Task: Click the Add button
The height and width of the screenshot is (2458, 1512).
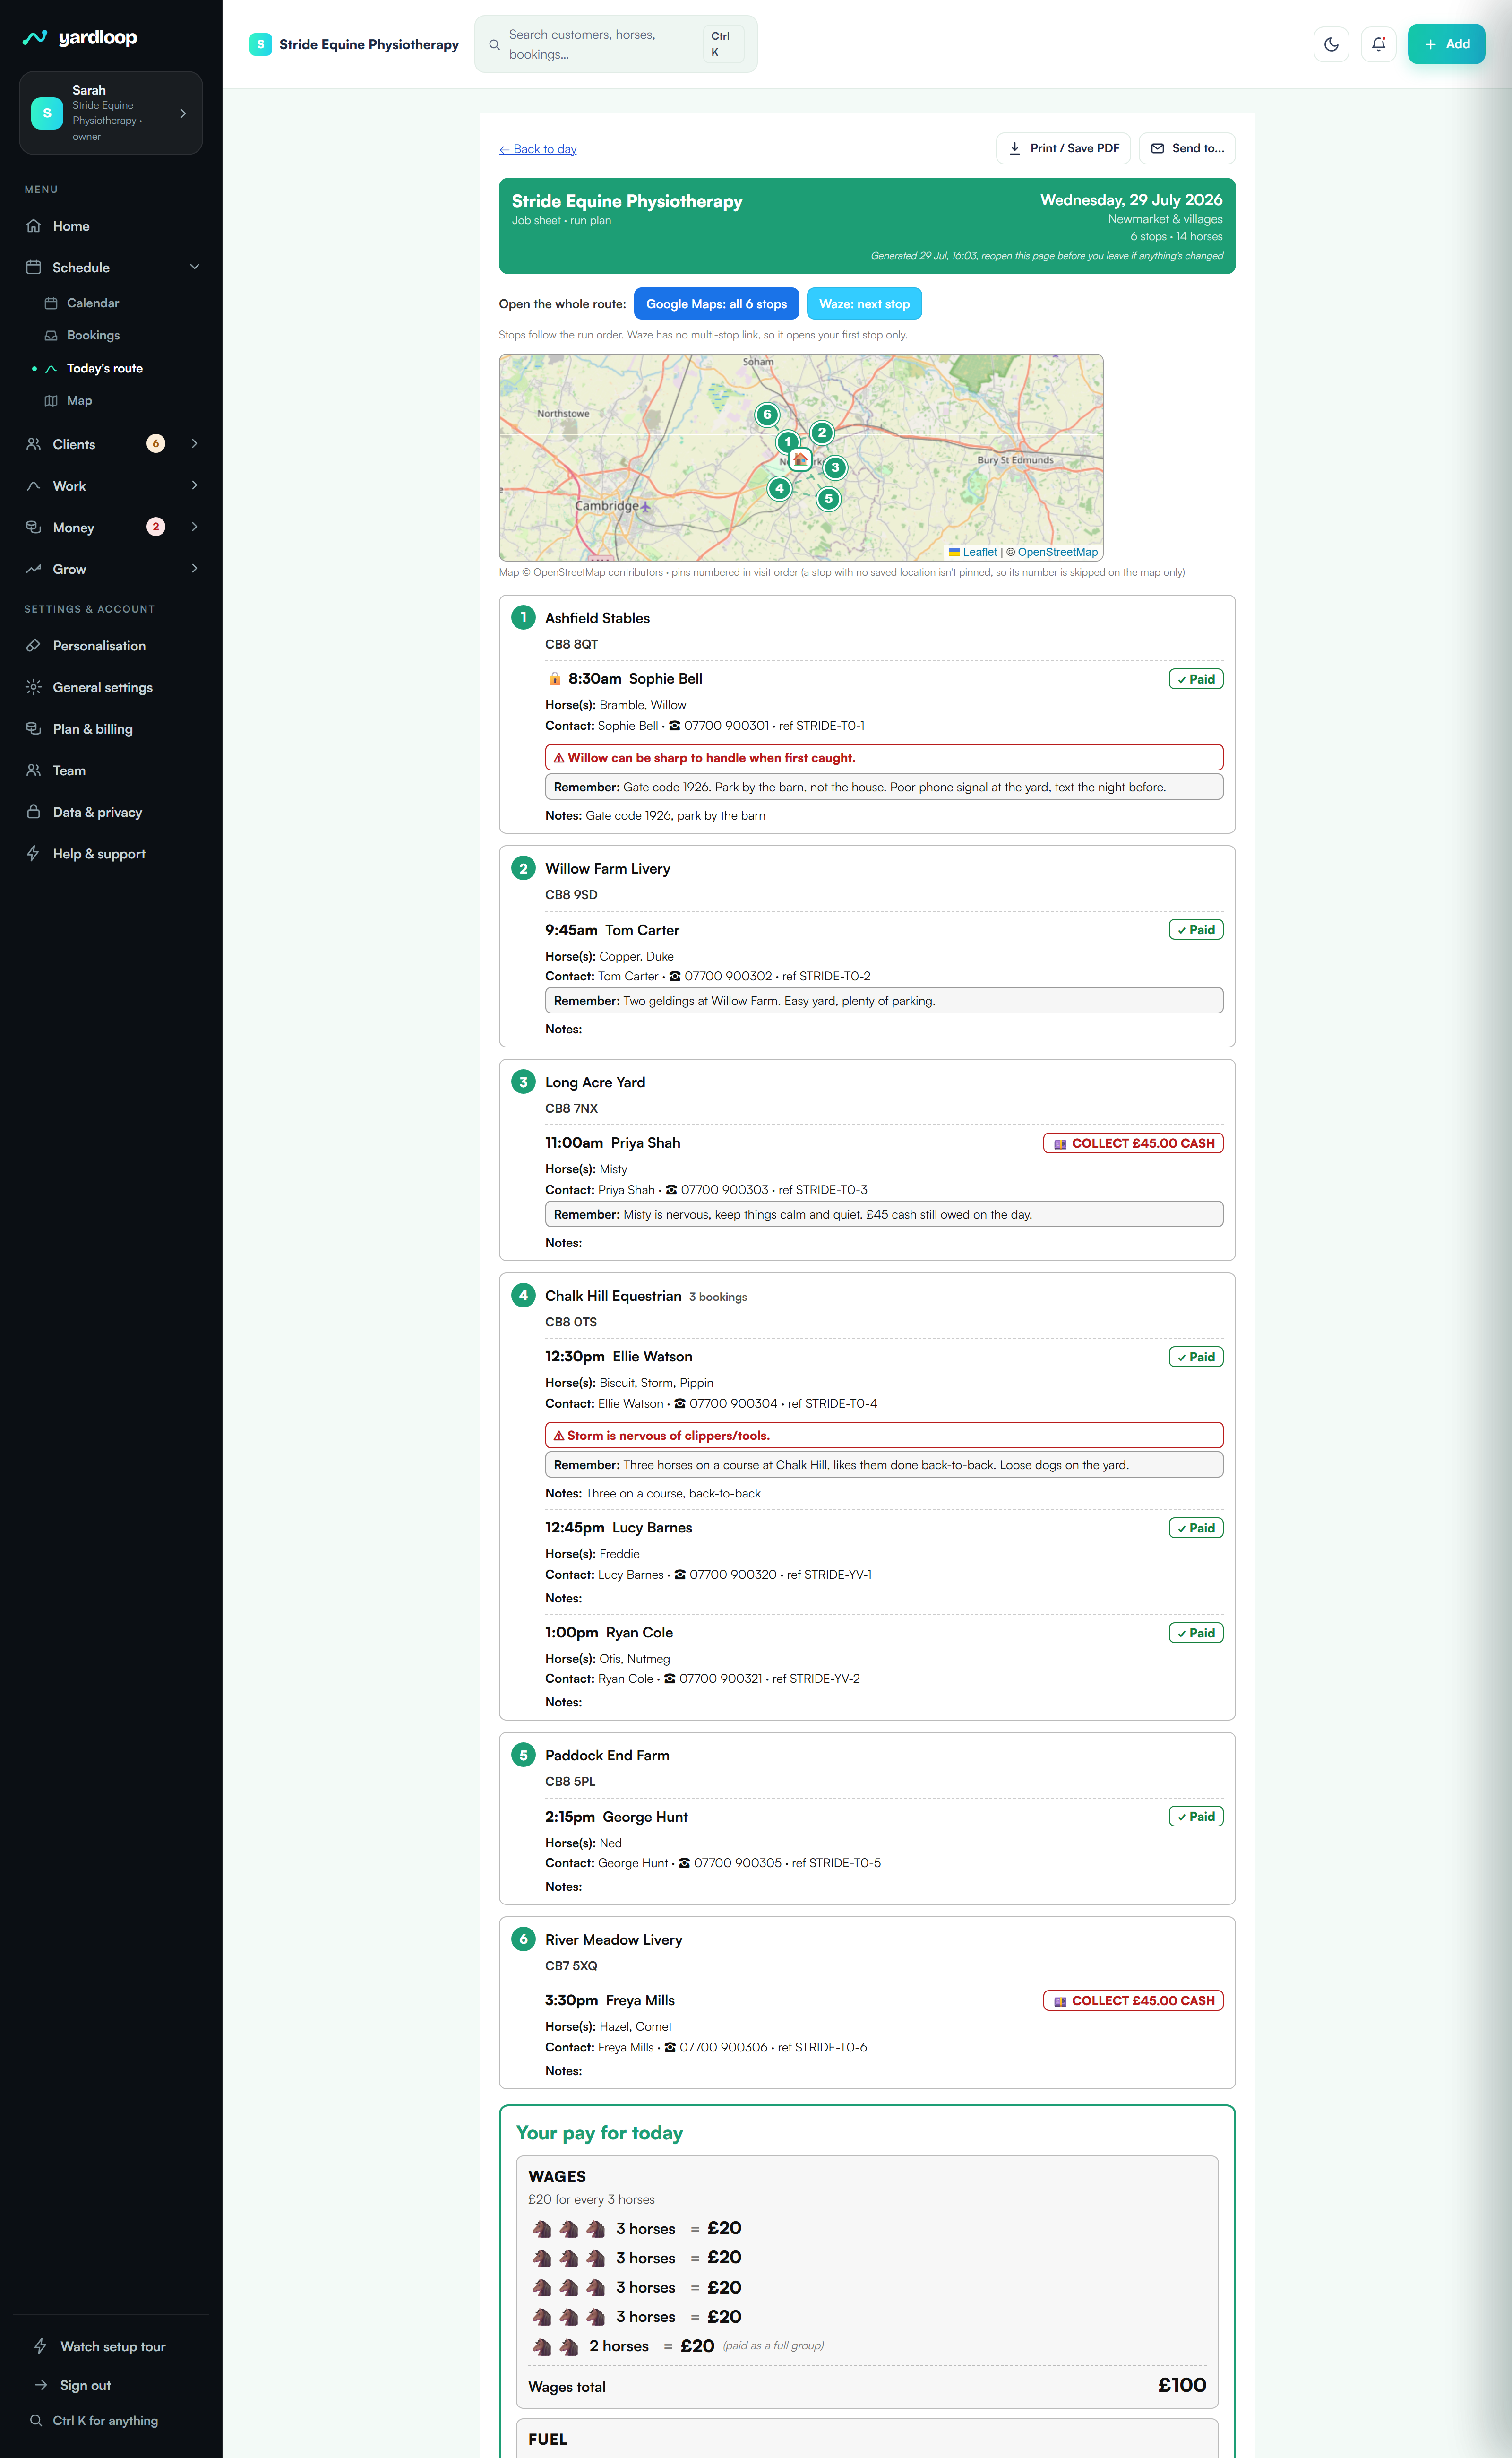Action: 1446,44
